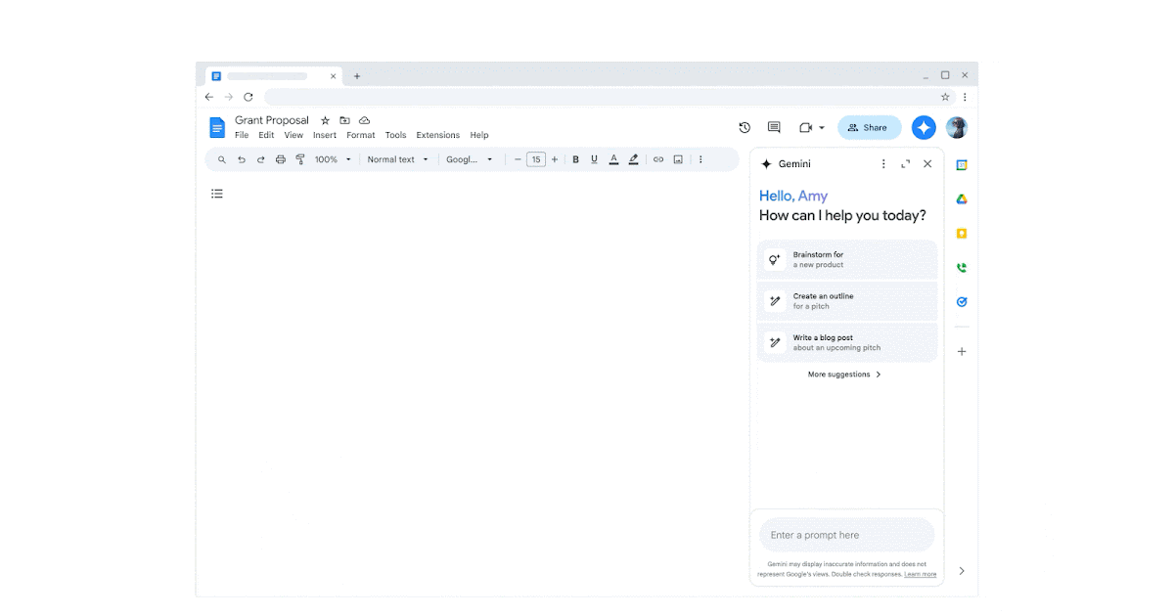Open Google Calendar from the side panel
This screenshot has width=1174, height=616.
(961, 164)
